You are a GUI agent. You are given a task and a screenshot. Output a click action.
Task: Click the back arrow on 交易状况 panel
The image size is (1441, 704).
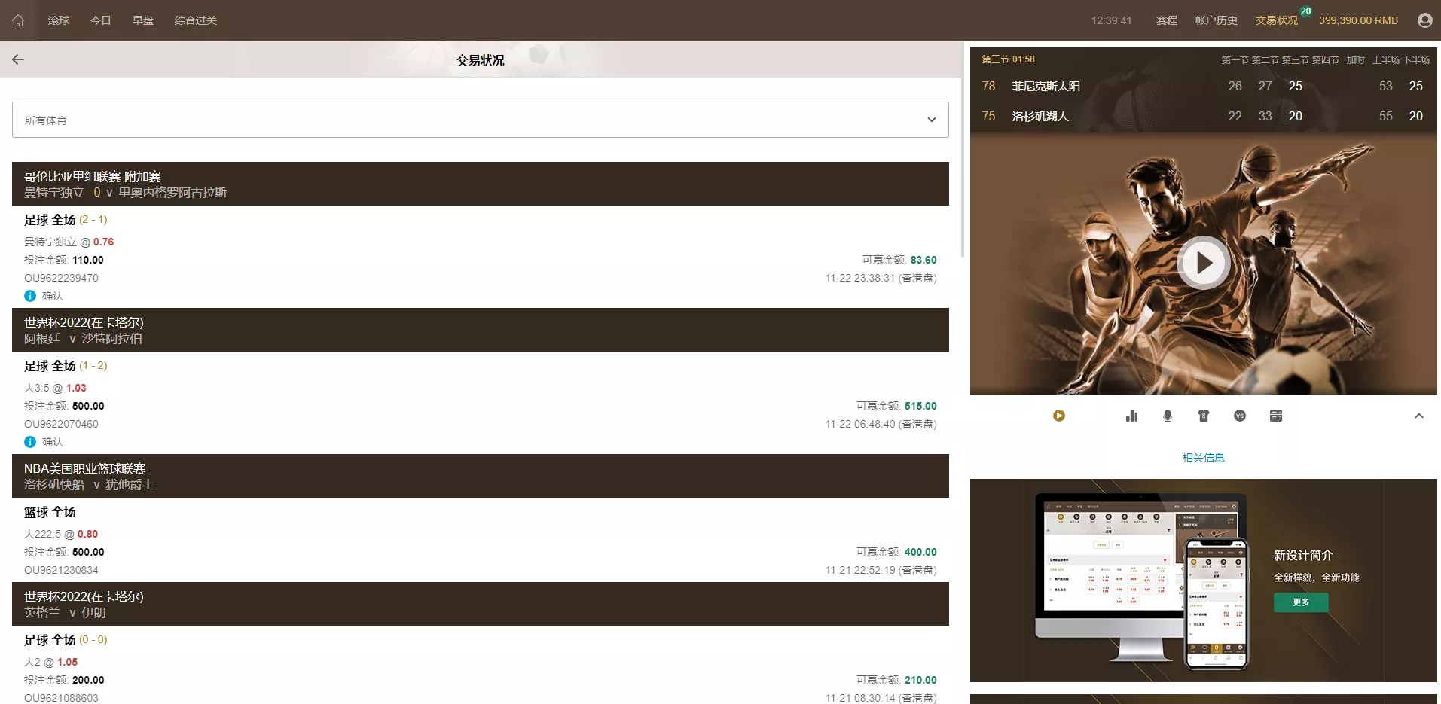pos(18,59)
